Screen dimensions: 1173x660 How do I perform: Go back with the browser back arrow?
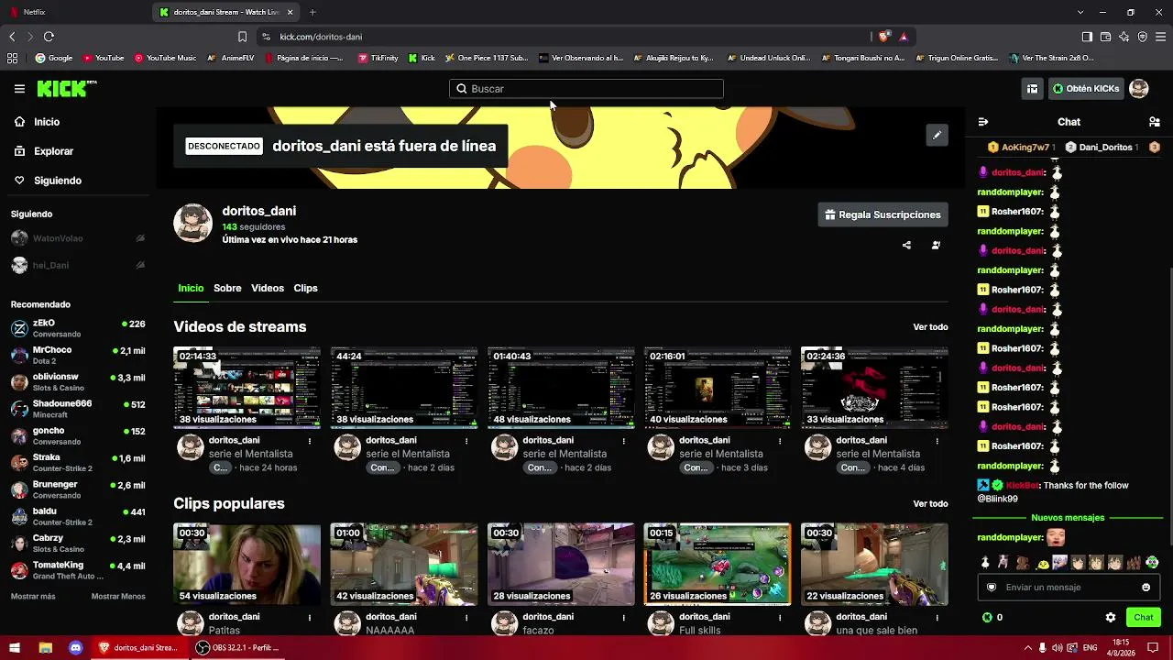tap(12, 37)
